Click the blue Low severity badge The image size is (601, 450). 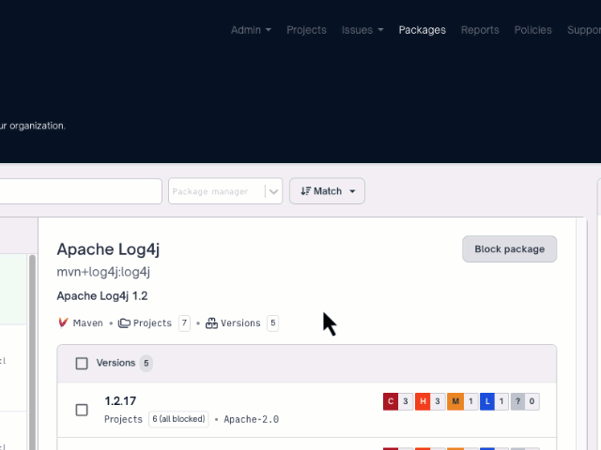click(486, 401)
